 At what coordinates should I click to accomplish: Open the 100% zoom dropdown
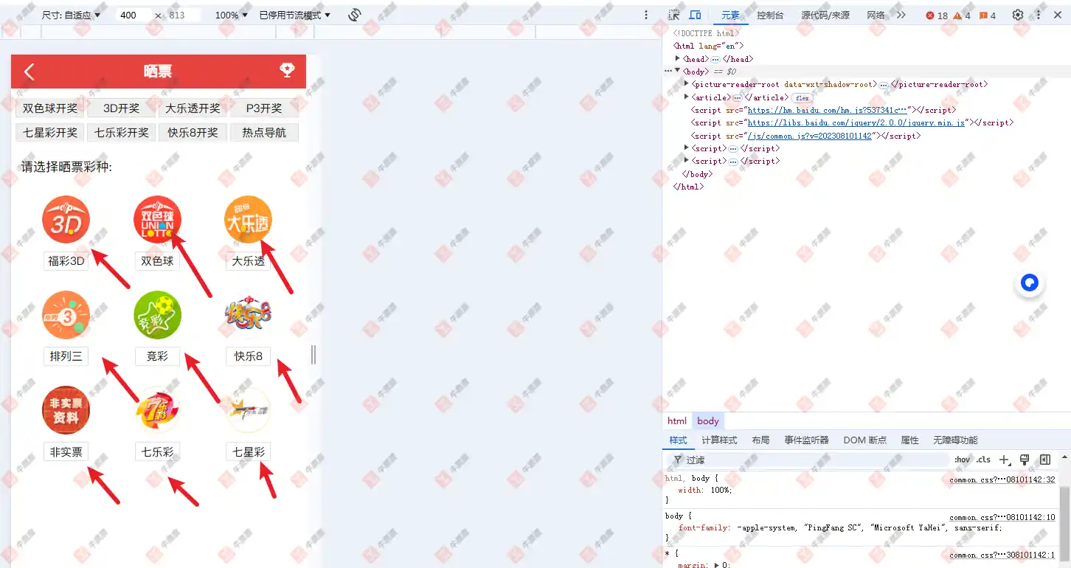pyautogui.click(x=231, y=15)
